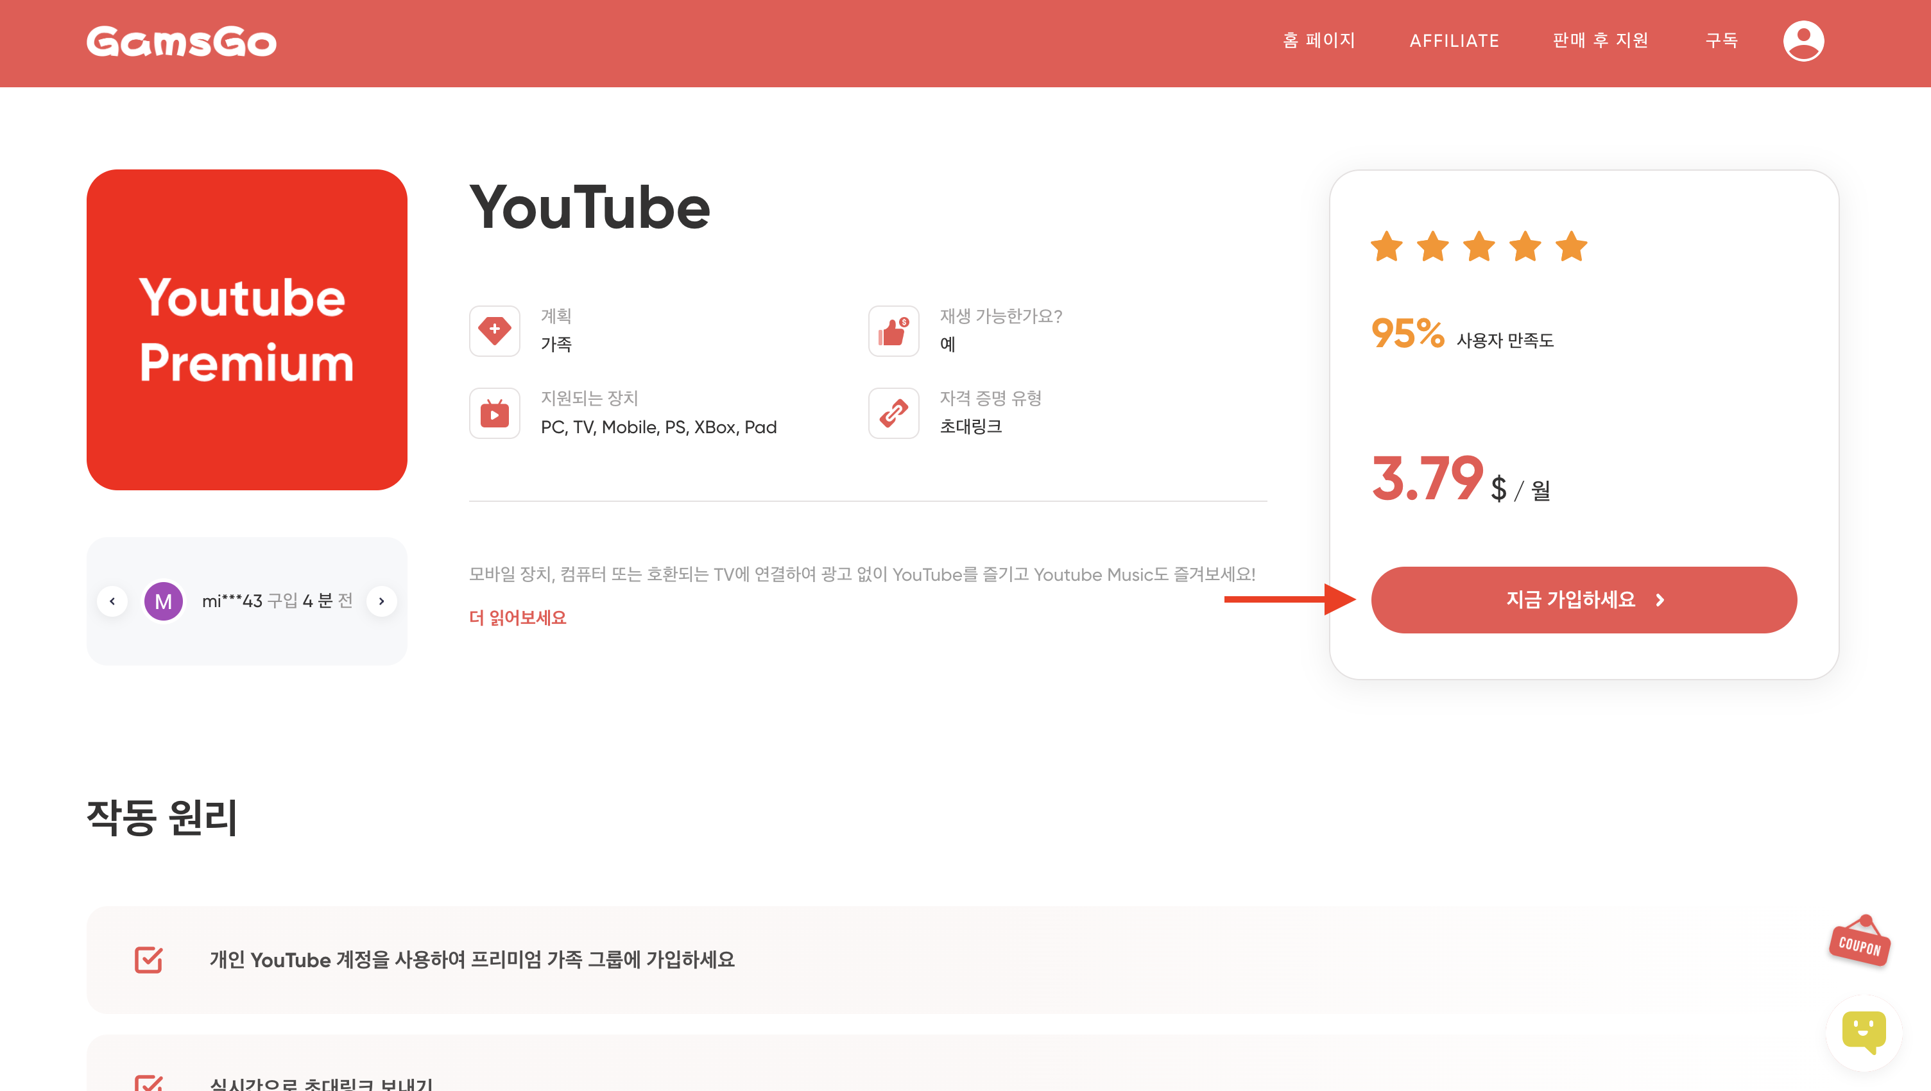Screen dimensions: 1931x1091
Task: Click the 초대링크 credential type value
Action: pos(971,427)
